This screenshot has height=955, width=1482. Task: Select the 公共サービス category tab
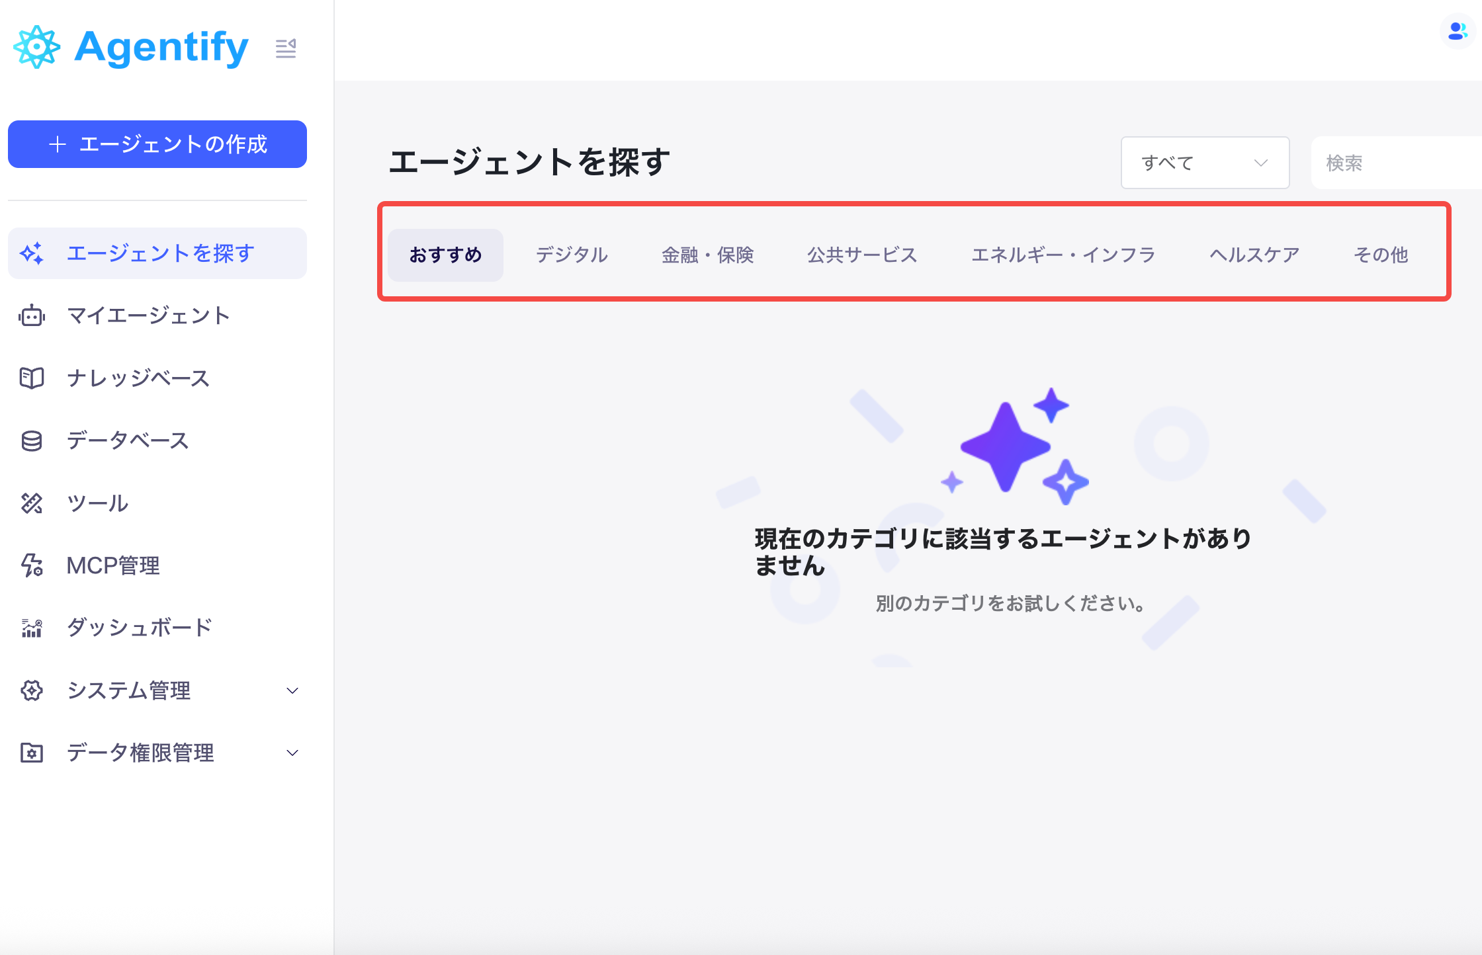[x=862, y=255]
